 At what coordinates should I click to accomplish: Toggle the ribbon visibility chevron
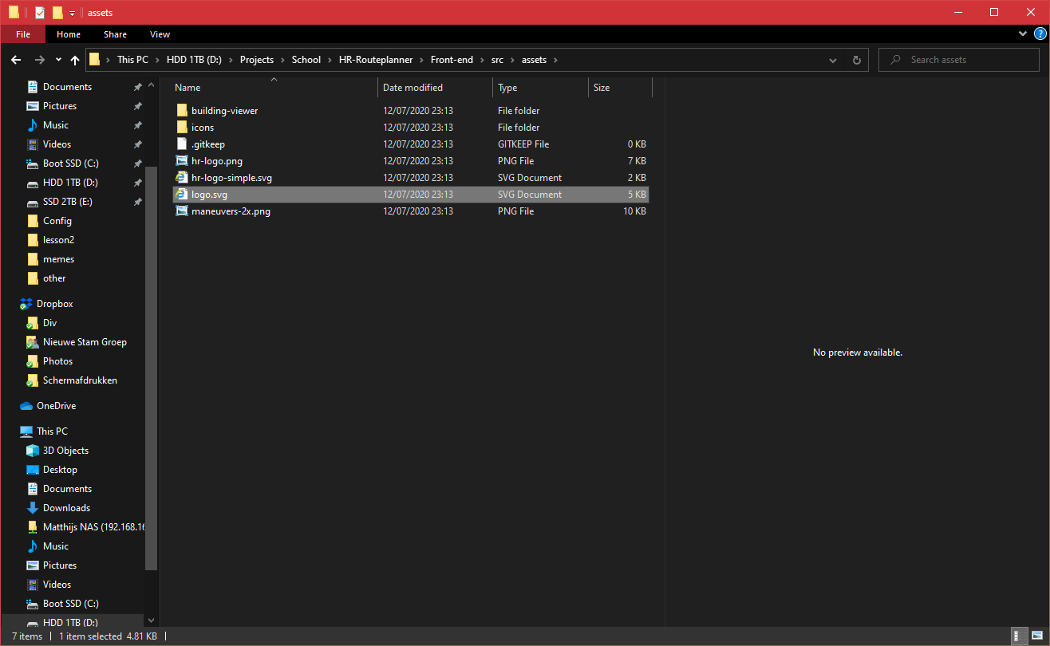[1022, 33]
